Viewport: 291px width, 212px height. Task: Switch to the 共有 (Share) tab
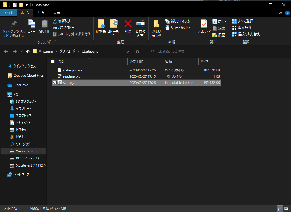pos(41,13)
